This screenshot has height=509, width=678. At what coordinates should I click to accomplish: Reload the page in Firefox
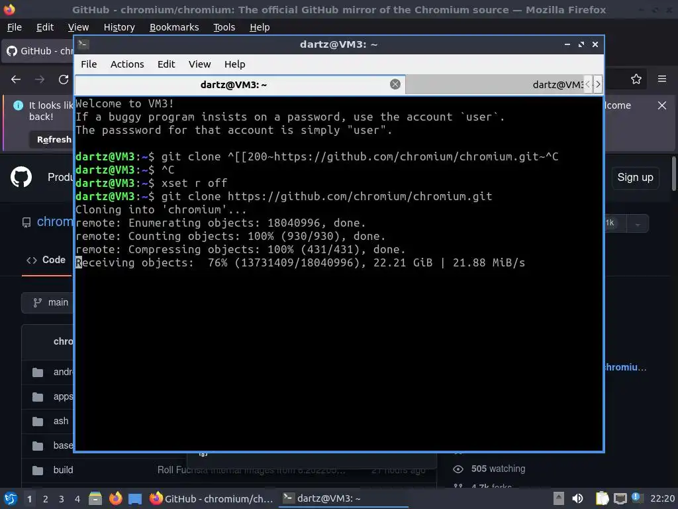point(64,80)
